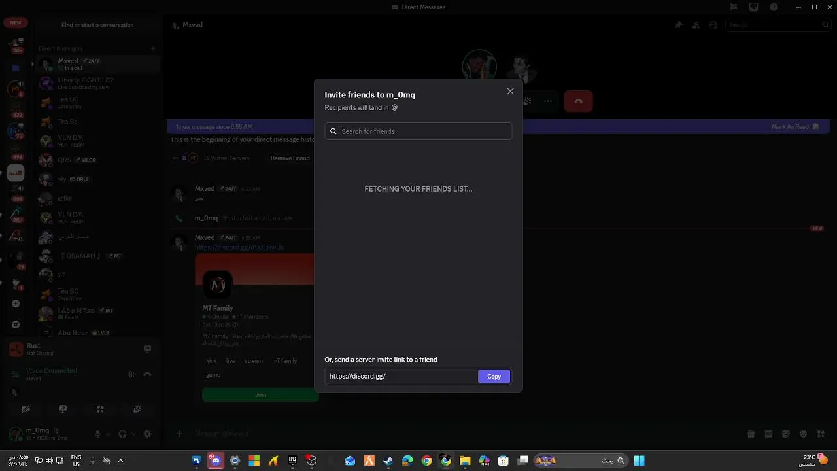Viewport: 837px width, 471px height.
Task: Open User Settings gear
Action: tap(147, 434)
